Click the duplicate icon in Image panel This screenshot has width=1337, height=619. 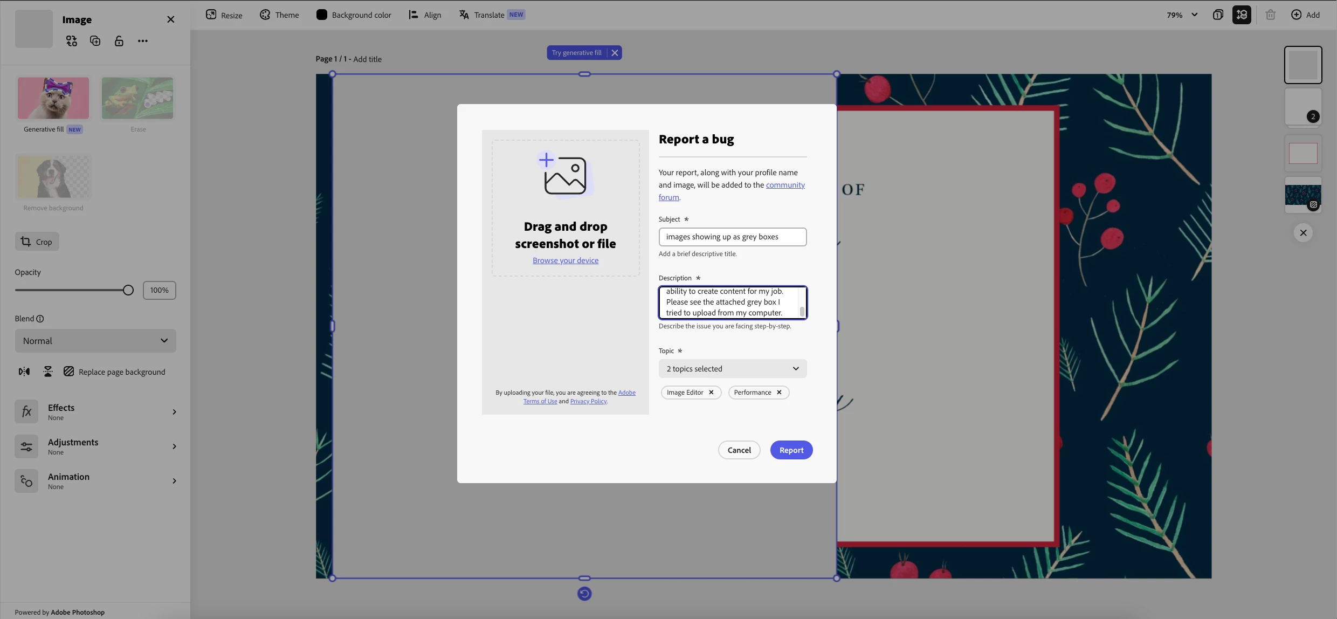point(95,41)
